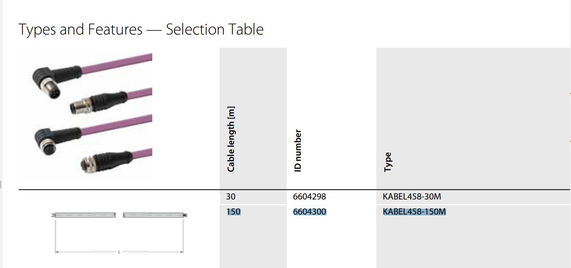This screenshot has width=571, height=268.
Task: Click highlighted type KABEL458-150M
Action: 414,212
